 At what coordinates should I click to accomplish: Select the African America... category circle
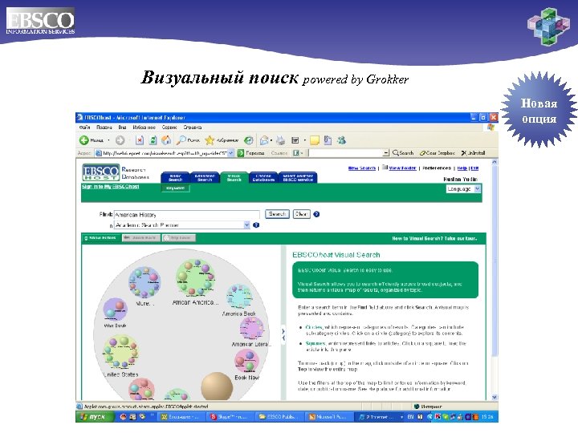(x=195, y=277)
